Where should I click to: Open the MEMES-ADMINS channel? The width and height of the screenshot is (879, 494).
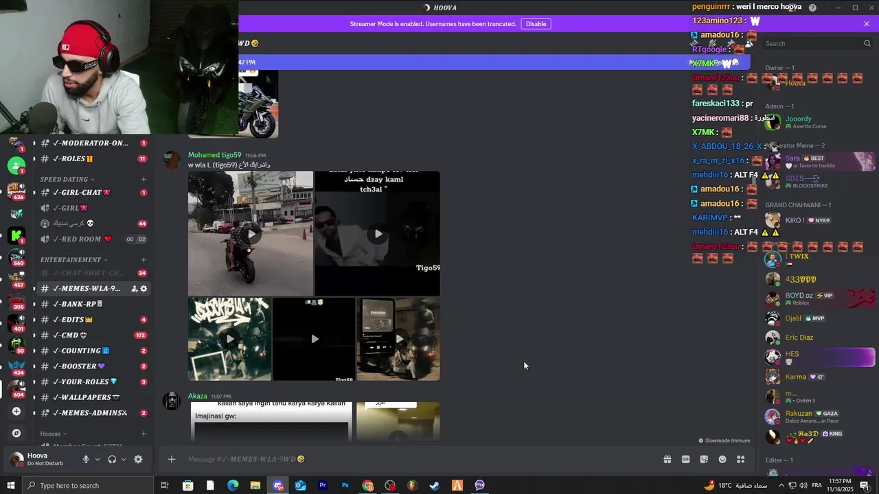pos(93,413)
